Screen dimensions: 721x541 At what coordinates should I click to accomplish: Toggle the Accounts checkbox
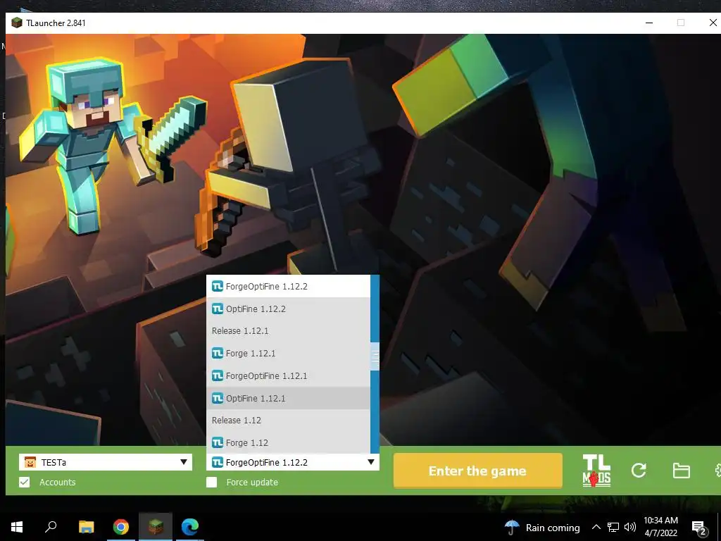coord(25,482)
